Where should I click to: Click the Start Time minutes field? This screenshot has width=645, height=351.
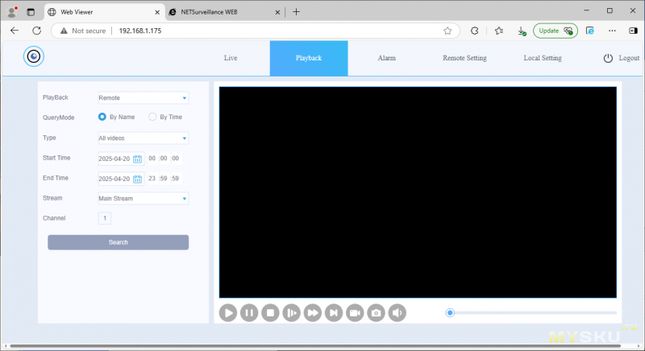pyautogui.click(x=164, y=159)
